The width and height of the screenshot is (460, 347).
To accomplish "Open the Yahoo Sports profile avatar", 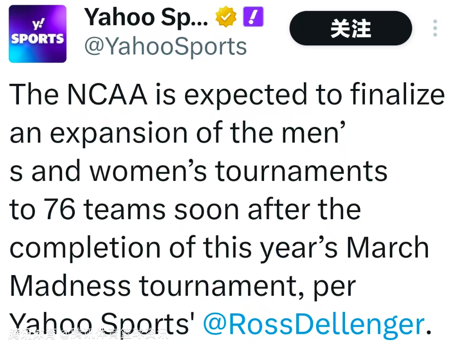I will (x=37, y=34).
